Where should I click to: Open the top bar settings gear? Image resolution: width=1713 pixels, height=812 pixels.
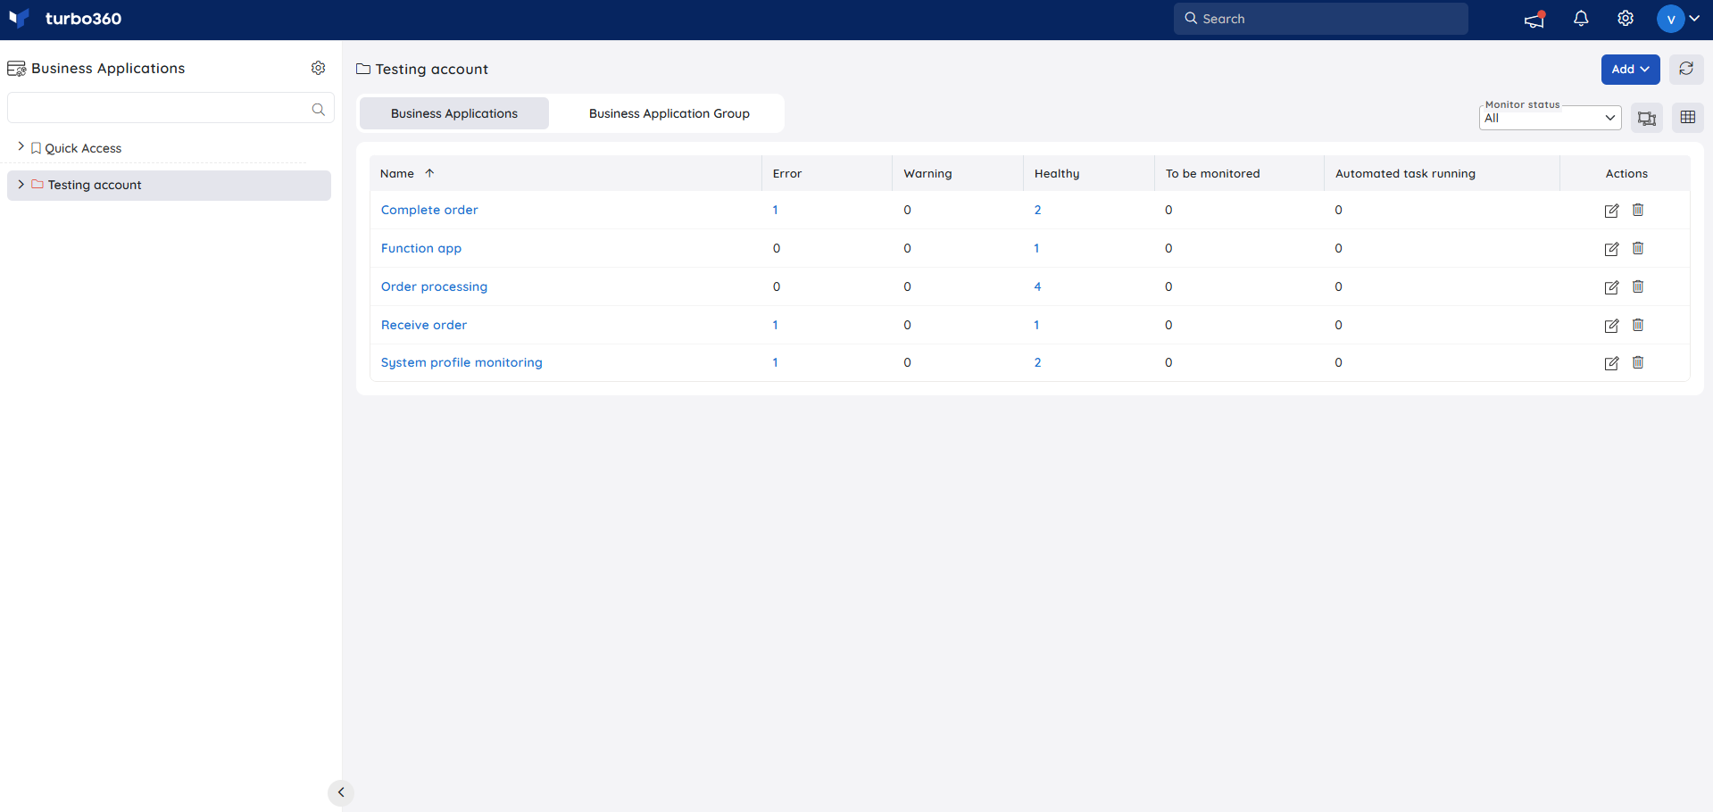1626,19
